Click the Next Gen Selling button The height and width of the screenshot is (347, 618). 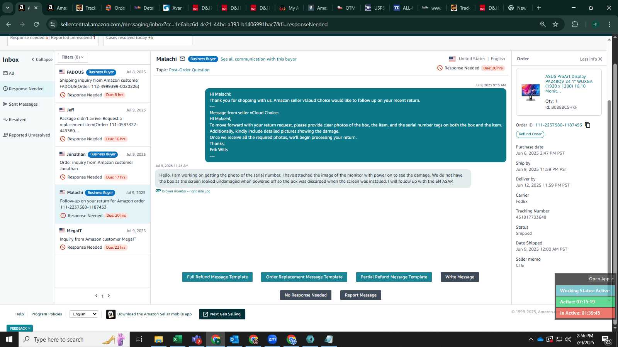pyautogui.click(x=222, y=314)
